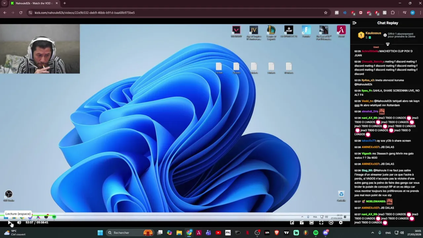
Task: Show hidden system tray icons
Action: click(372, 233)
